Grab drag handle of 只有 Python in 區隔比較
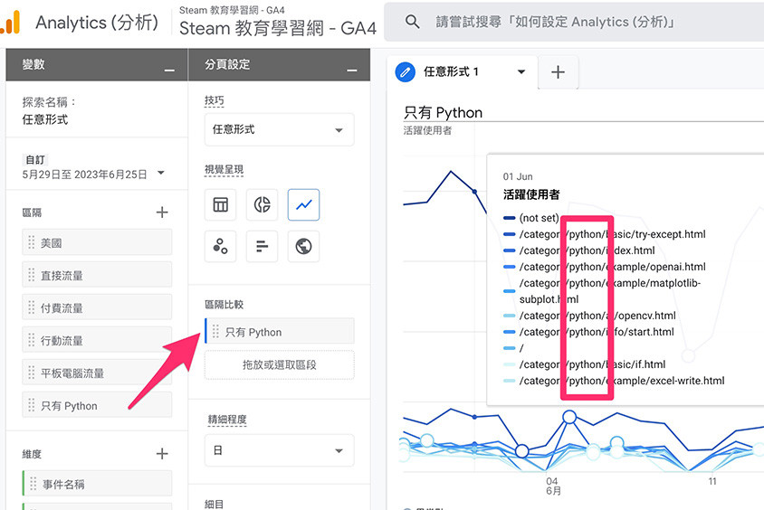This screenshot has height=510, width=764. 215,331
